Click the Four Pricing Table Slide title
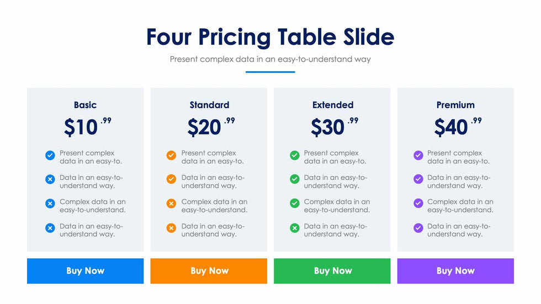 point(270,37)
